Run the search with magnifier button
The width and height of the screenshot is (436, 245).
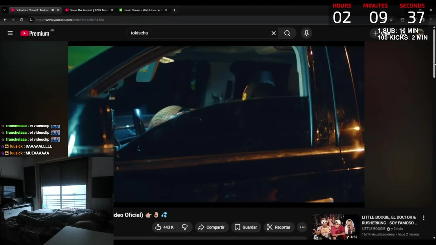(287, 33)
